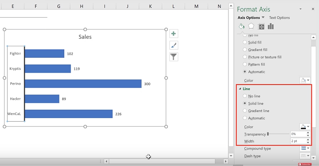Click the Chart Elements plus icon
Screen dimensions: 319x166
[x=173, y=34]
